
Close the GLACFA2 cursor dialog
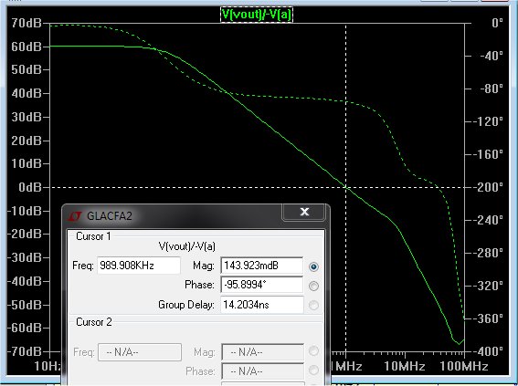point(304,212)
